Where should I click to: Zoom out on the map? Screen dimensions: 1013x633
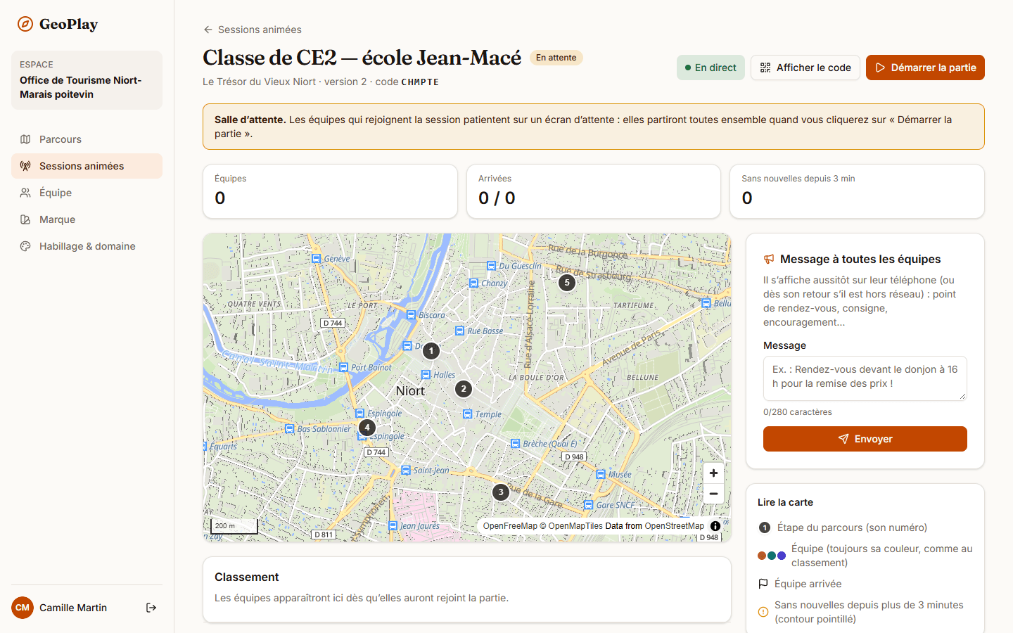(713, 494)
